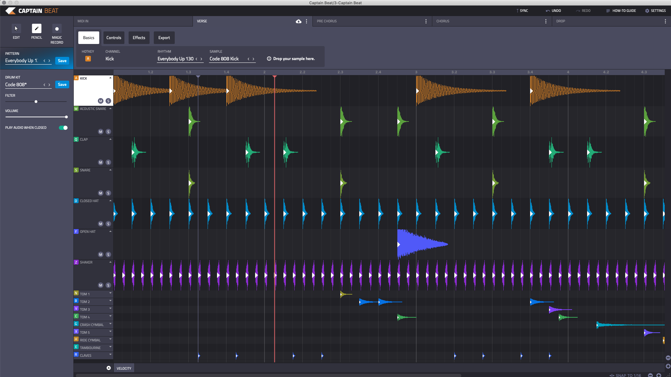Click the Export button

(163, 38)
